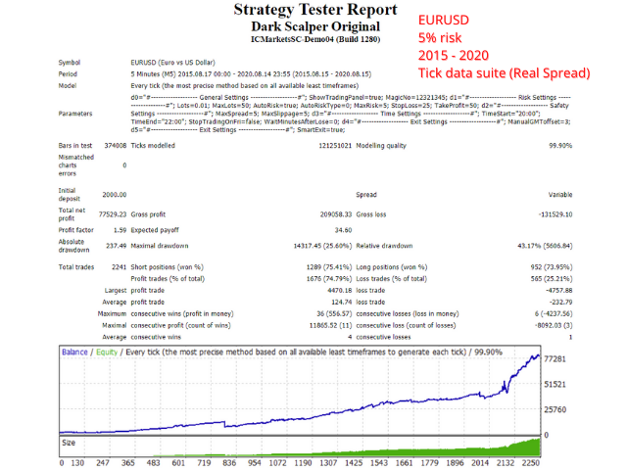627x470 pixels.
Task: Click consecutive profit value 11865.52 (11)
Action: 331,325
